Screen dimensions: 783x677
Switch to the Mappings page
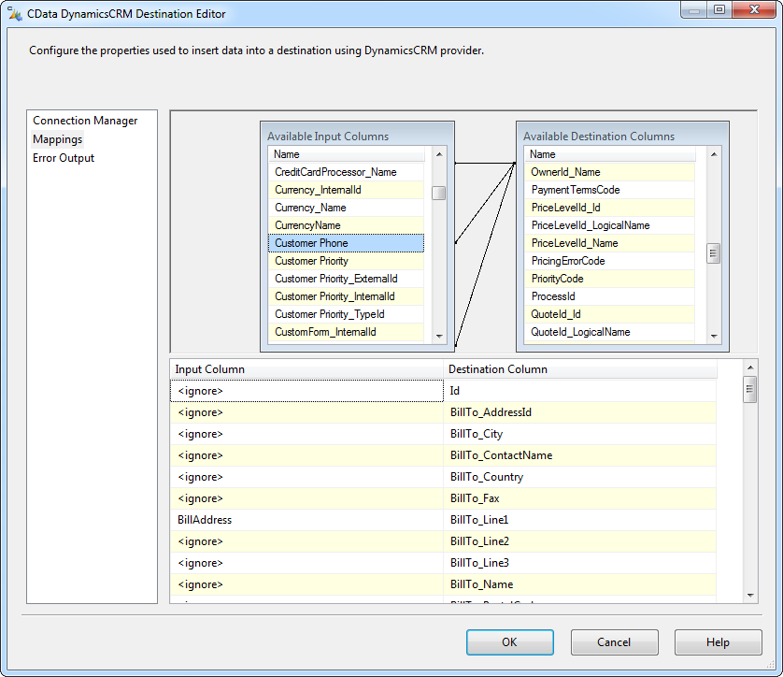(x=58, y=139)
